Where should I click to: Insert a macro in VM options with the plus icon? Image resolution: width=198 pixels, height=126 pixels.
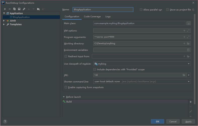(x=184, y=30)
